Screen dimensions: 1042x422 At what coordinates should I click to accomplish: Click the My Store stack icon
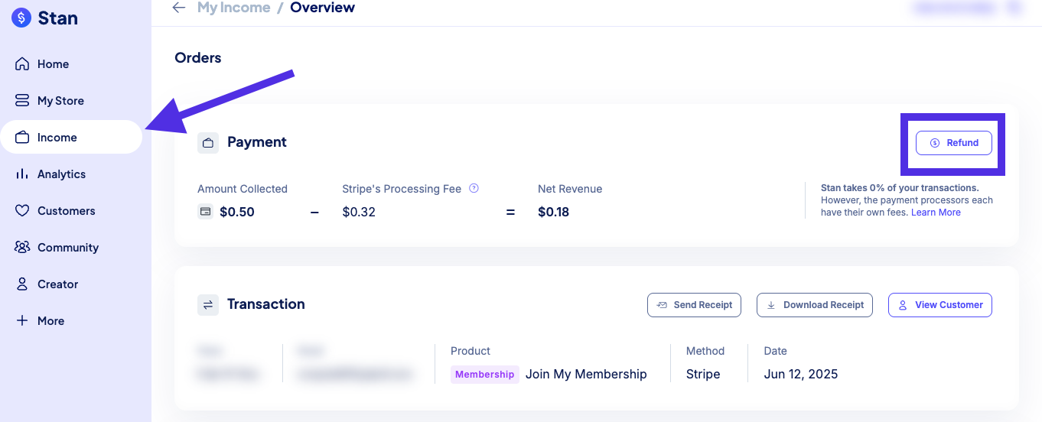pos(22,101)
